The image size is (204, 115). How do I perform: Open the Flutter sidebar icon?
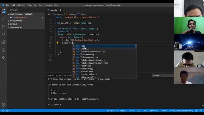pos(4,58)
